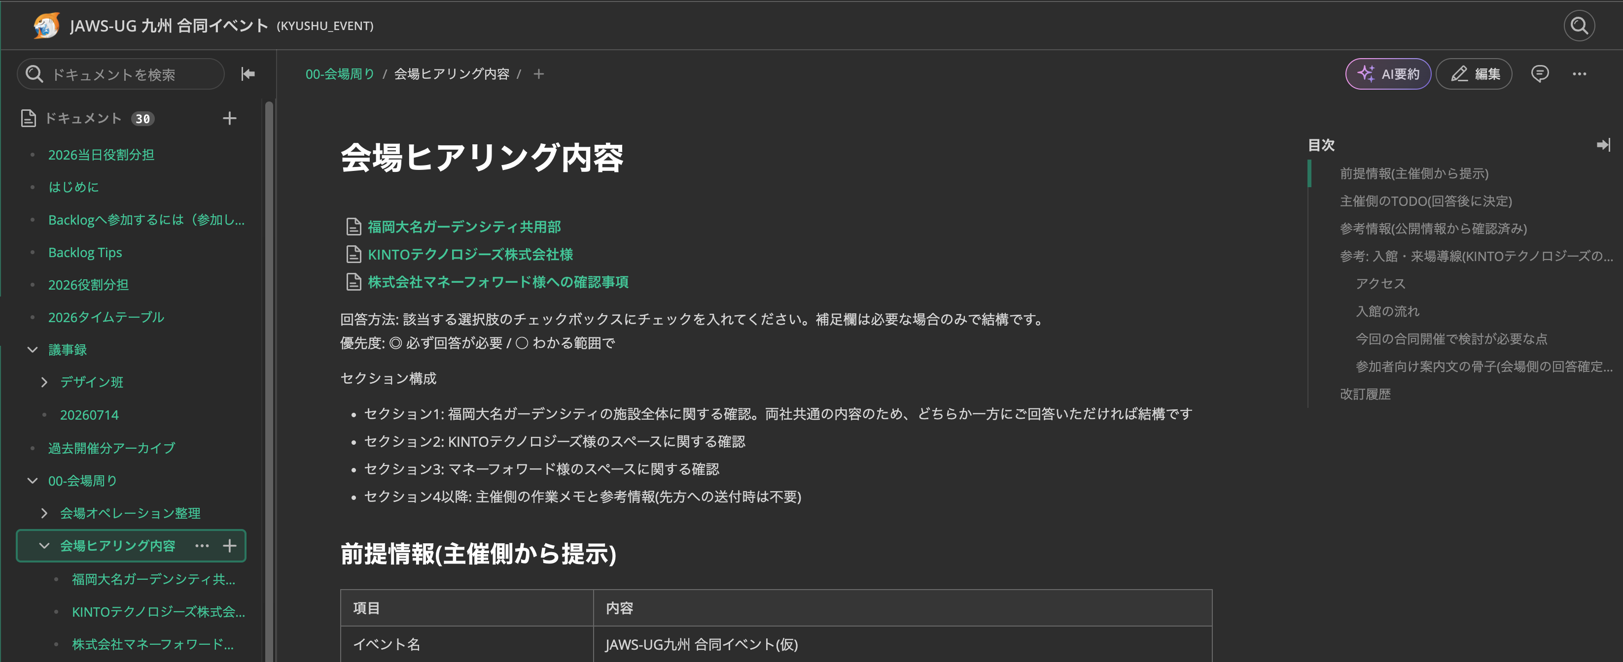The image size is (1623, 662).
Task: Collapse the 00-会場周り tree node
Action: (x=33, y=481)
